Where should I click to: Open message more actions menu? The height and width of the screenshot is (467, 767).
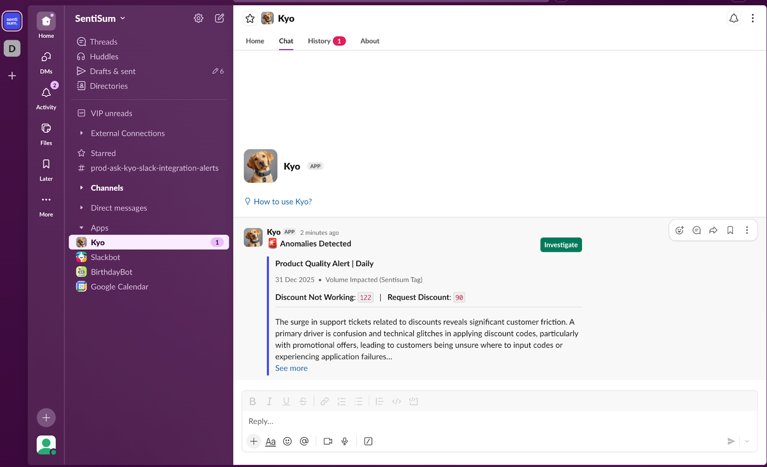pyautogui.click(x=747, y=230)
